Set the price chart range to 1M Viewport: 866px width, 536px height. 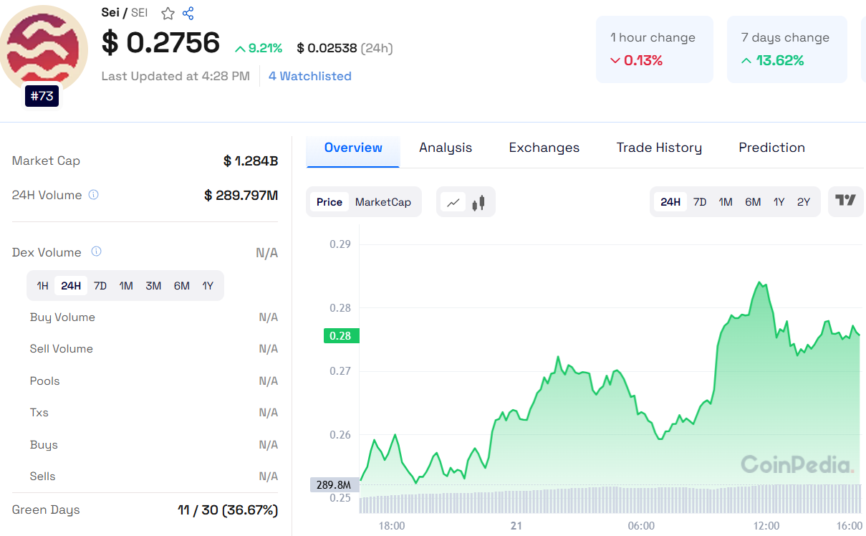pyautogui.click(x=726, y=202)
